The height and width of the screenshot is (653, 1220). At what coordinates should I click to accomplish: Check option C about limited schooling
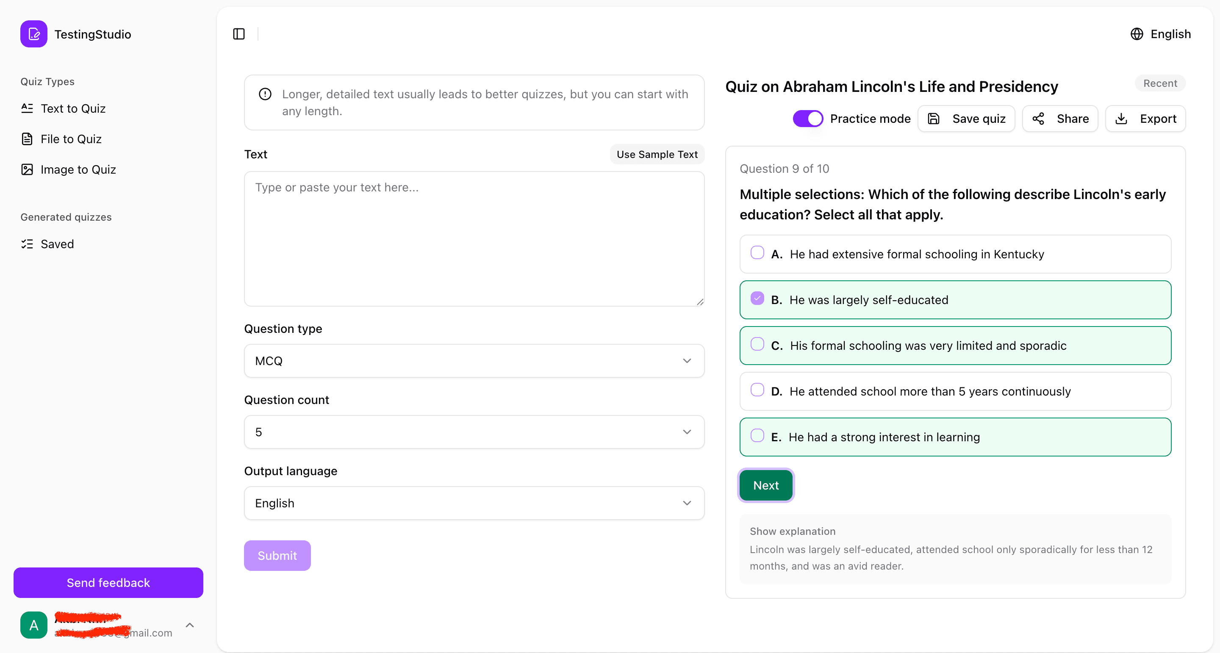point(757,344)
